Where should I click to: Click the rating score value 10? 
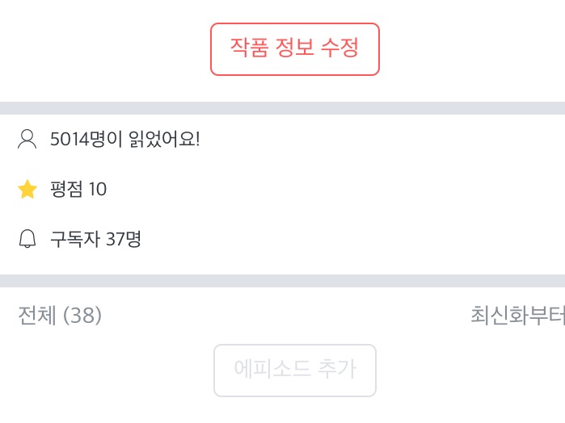pos(98,190)
